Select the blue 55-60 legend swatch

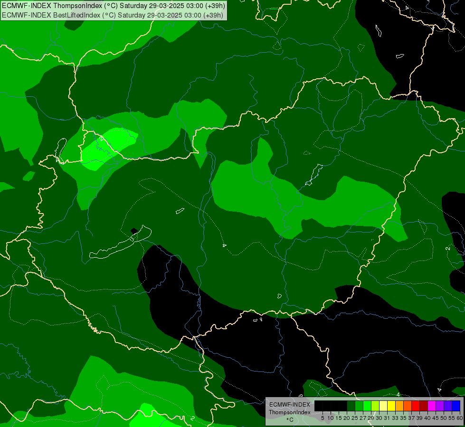(456, 406)
